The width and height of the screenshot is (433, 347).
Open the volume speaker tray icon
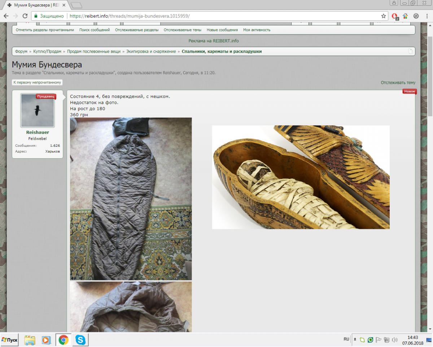pyautogui.click(x=394, y=340)
